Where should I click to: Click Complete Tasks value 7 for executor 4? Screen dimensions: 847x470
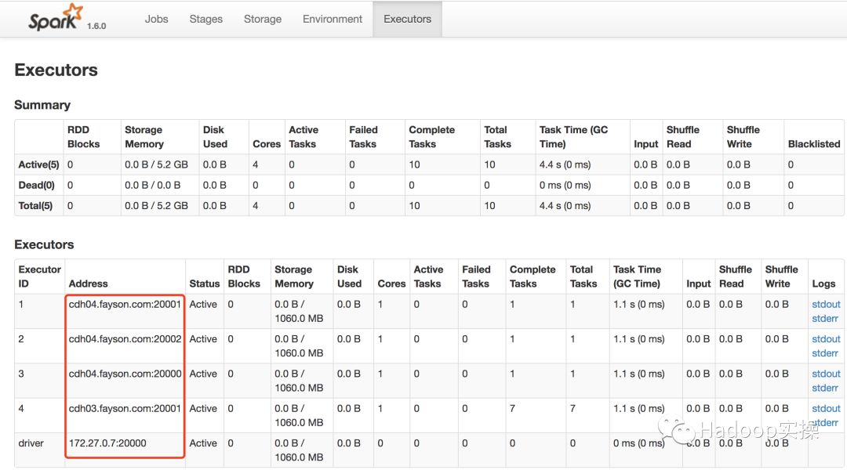click(x=512, y=408)
